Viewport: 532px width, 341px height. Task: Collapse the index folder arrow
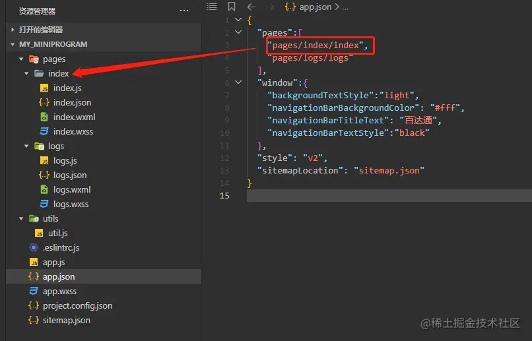26,74
